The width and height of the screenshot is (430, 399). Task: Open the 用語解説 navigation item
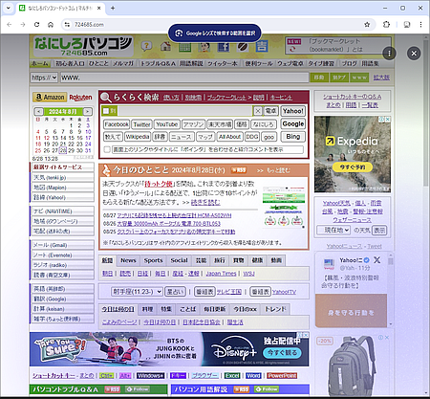tap(191, 63)
